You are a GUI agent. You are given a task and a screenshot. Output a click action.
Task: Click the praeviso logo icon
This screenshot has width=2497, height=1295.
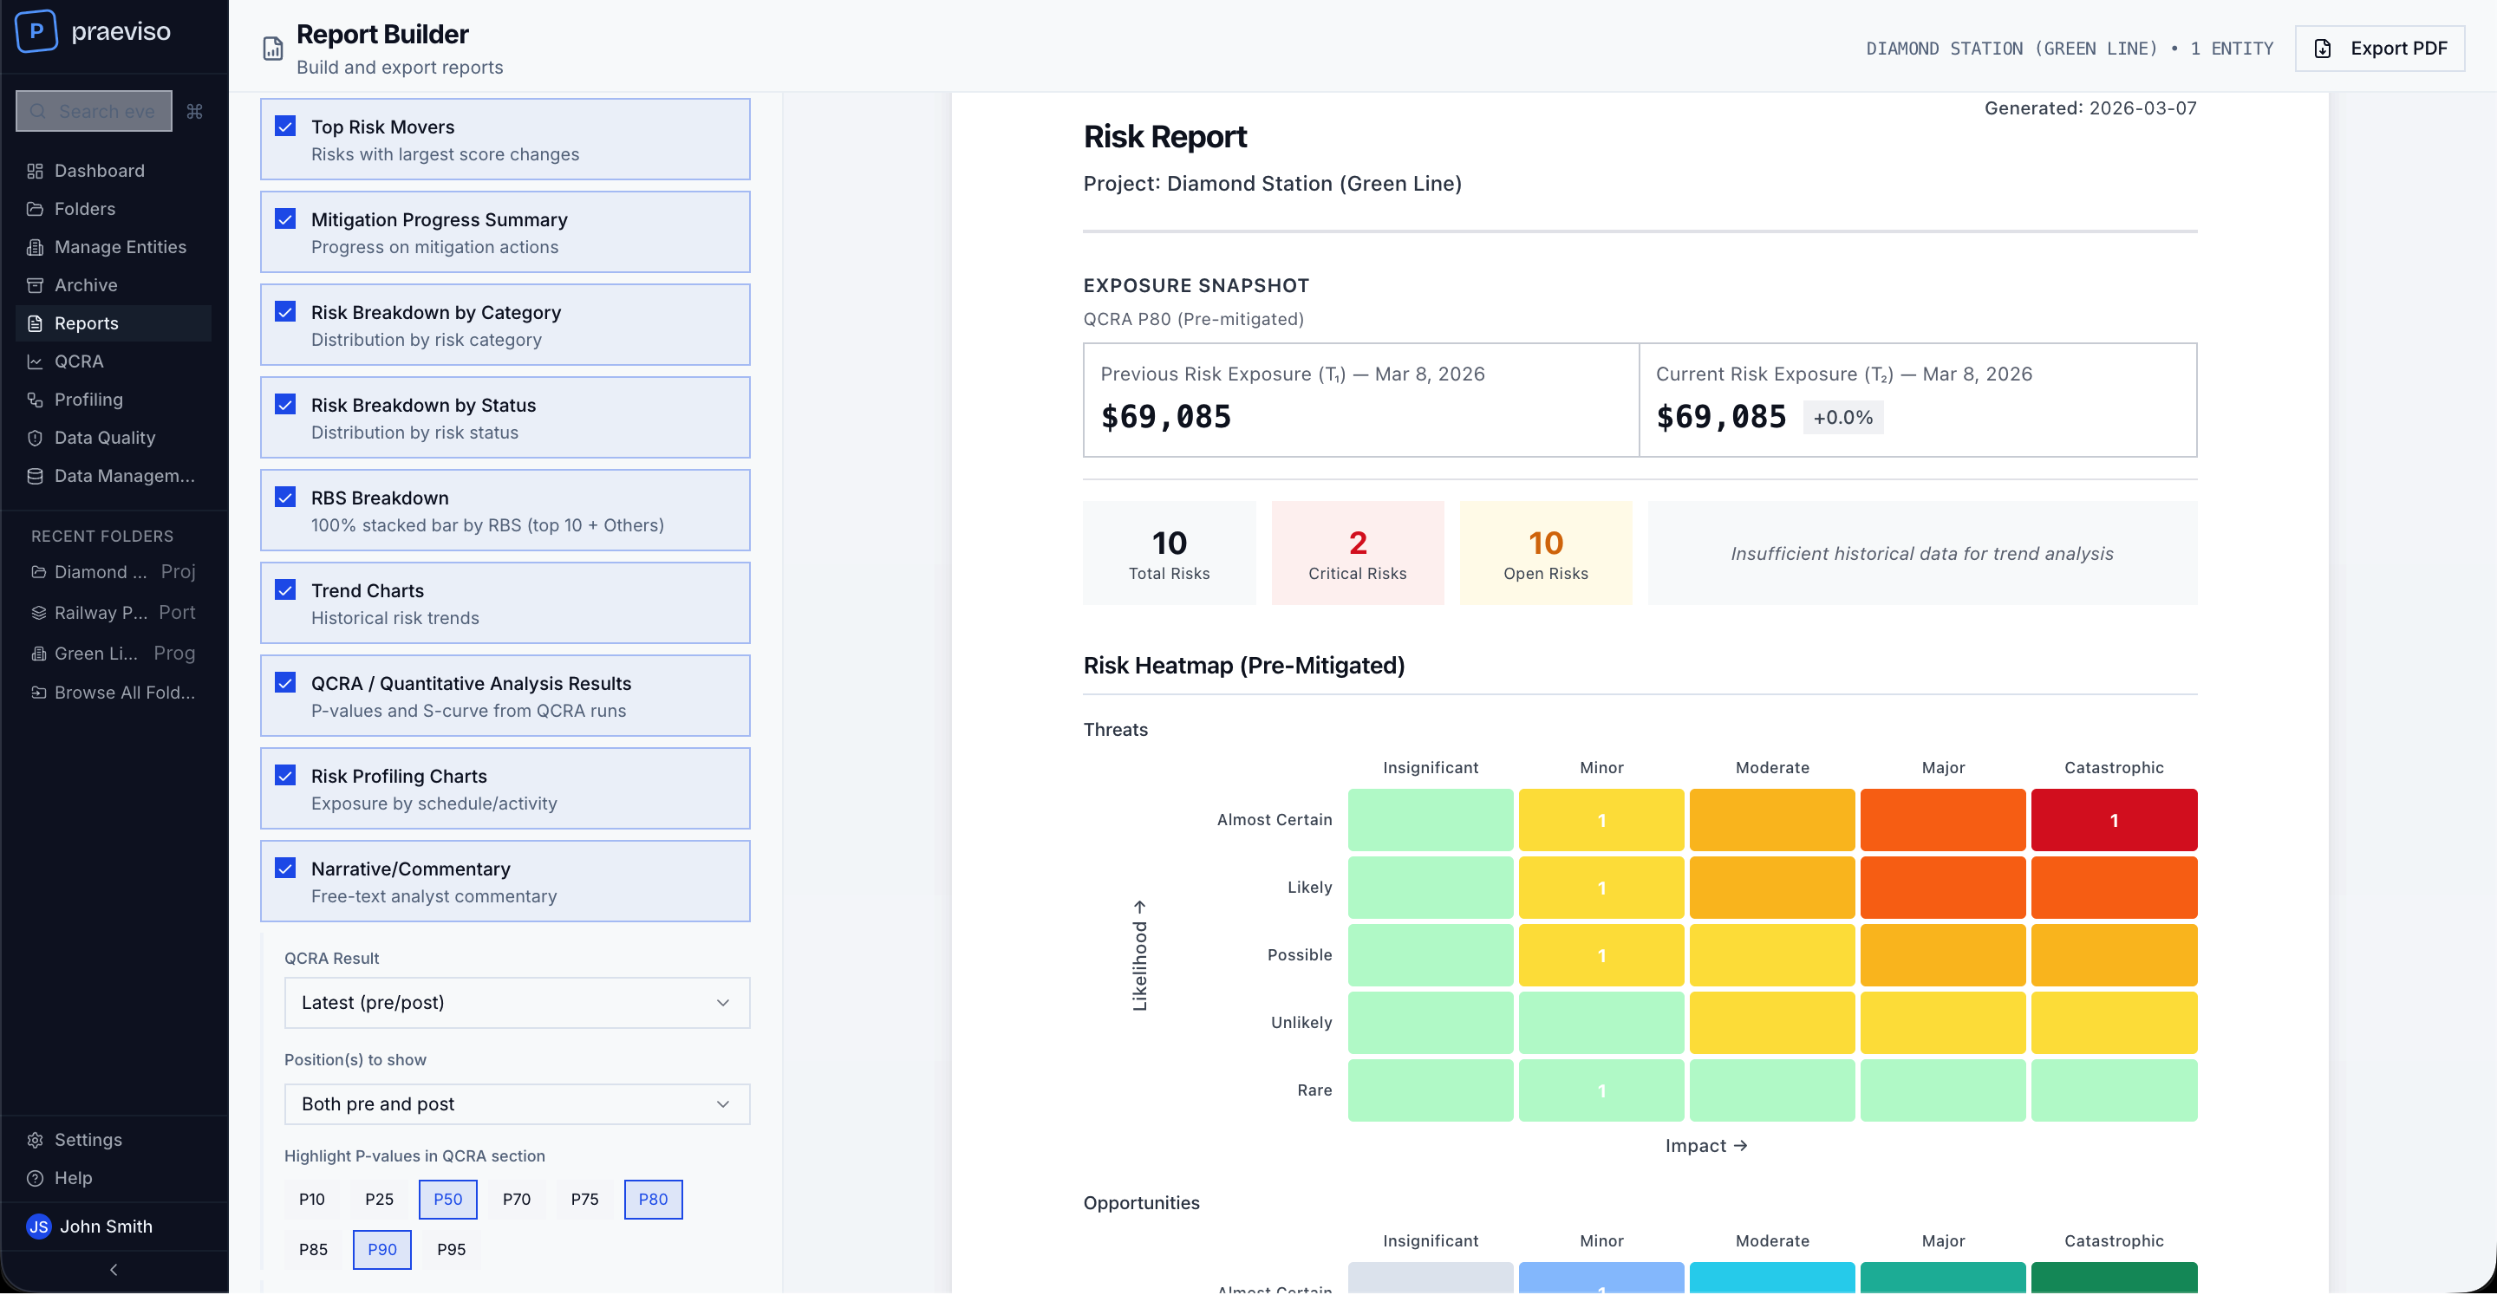pyautogui.click(x=36, y=31)
